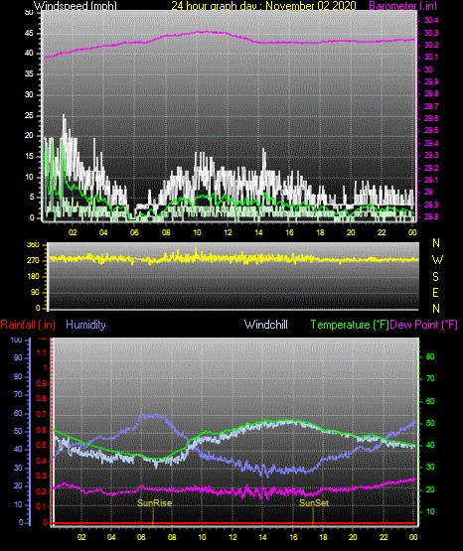Click hour "12" on the windspeed graph axis

pyautogui.click(x=228, y=232)
